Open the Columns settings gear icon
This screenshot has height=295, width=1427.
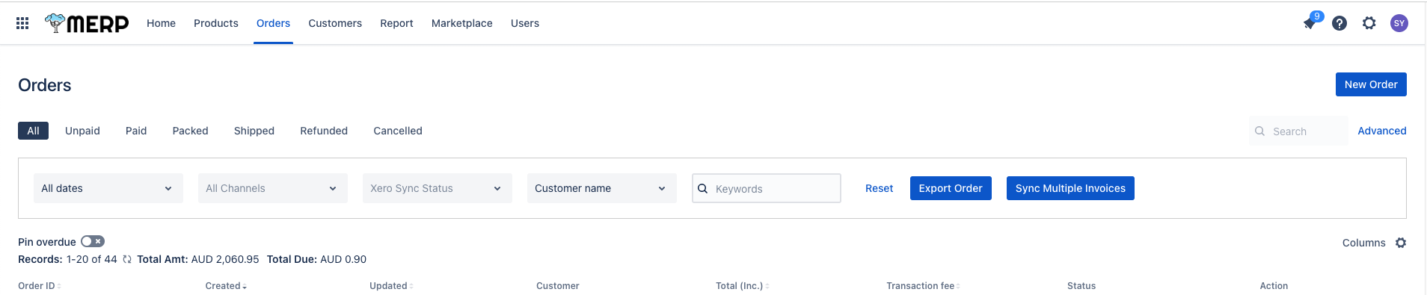coord(1401,243)
